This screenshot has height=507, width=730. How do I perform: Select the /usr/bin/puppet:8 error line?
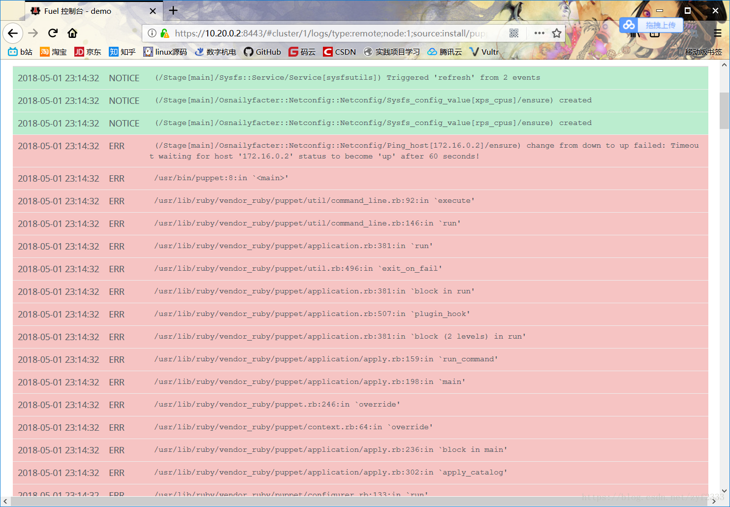(360, 178)
